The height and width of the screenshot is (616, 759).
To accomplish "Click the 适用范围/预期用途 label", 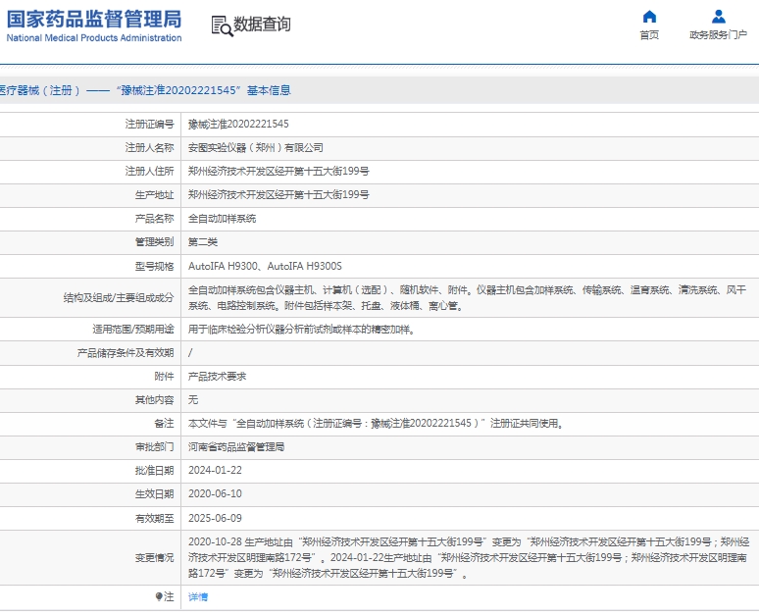I will [x=133, y=330].
